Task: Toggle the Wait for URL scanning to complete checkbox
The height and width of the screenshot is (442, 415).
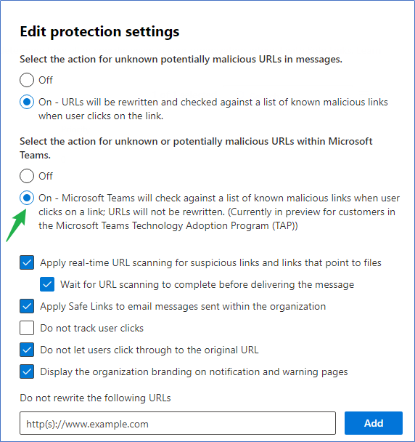Action: (47, 284)
